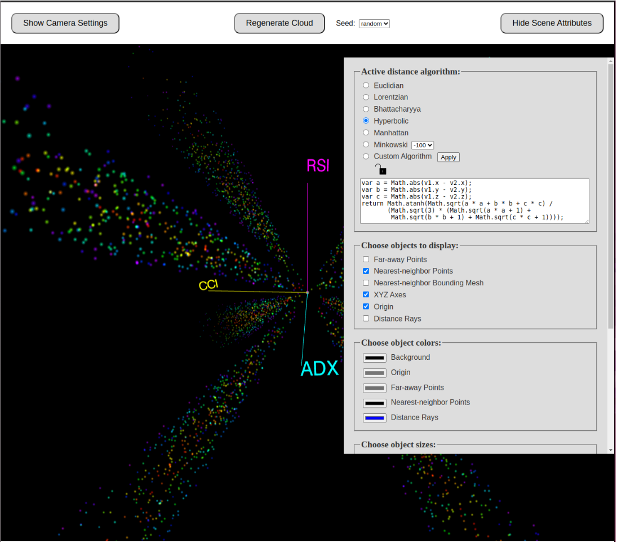
Task: Click the Regenerate Cloud button
Action: coord(279,23)
